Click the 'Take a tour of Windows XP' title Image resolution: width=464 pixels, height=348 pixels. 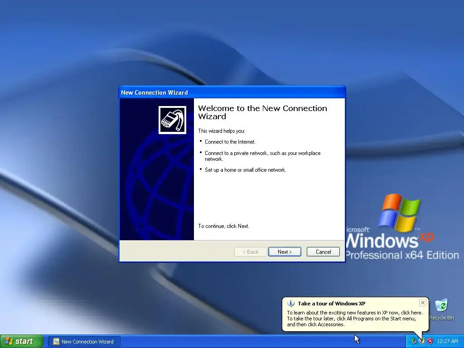(331, 304)
